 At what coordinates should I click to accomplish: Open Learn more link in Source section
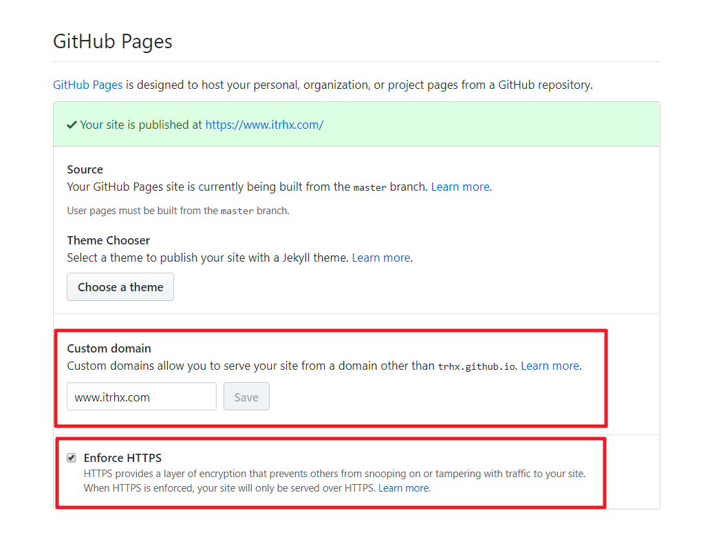pos(460,187)
